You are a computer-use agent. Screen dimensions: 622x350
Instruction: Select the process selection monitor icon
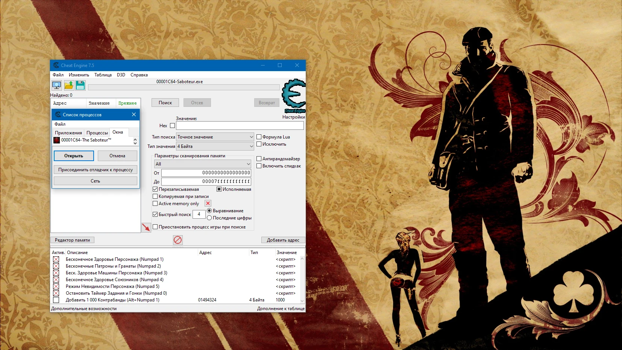(56, 85)
